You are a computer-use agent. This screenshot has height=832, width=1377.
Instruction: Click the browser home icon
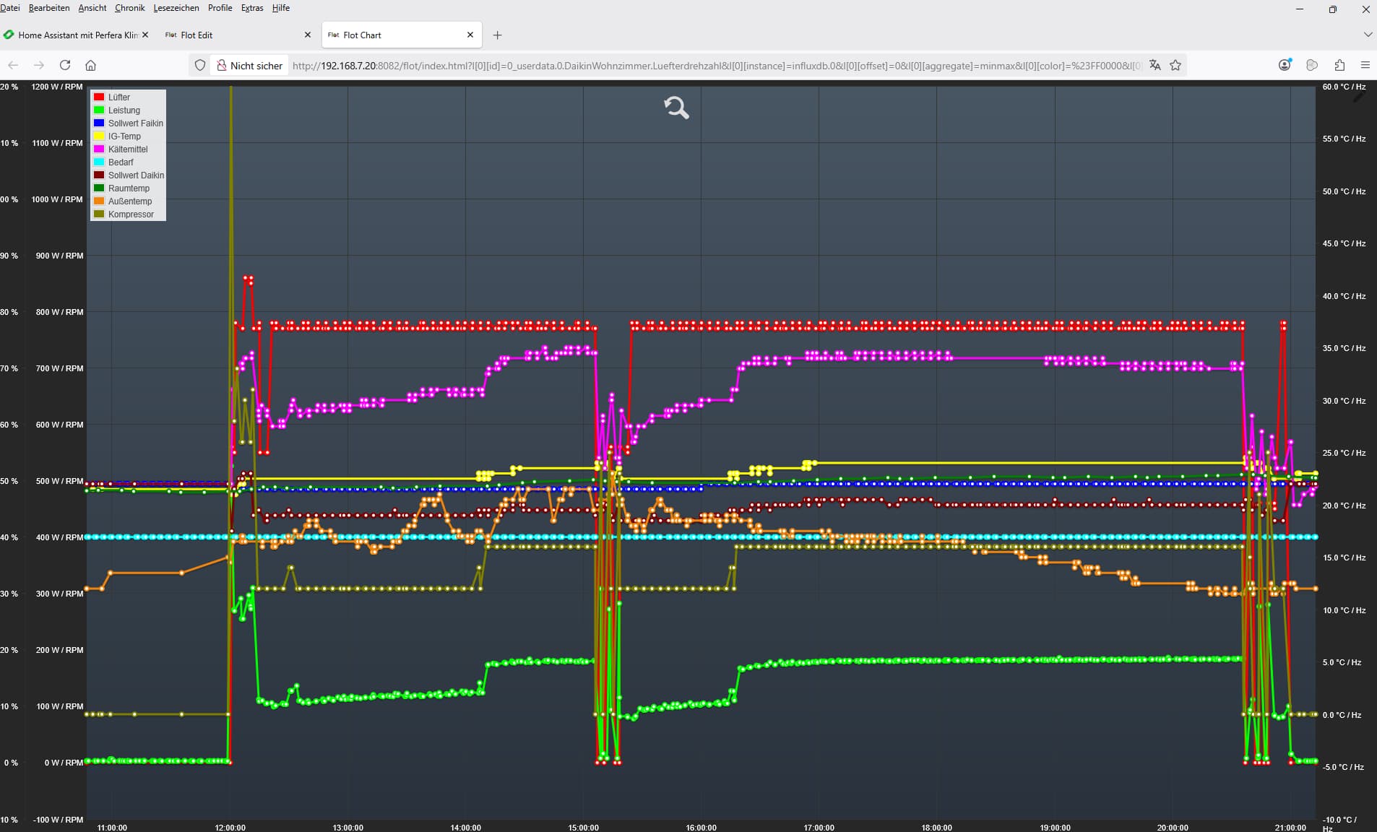pyautogui.click(x=90, y=65)
